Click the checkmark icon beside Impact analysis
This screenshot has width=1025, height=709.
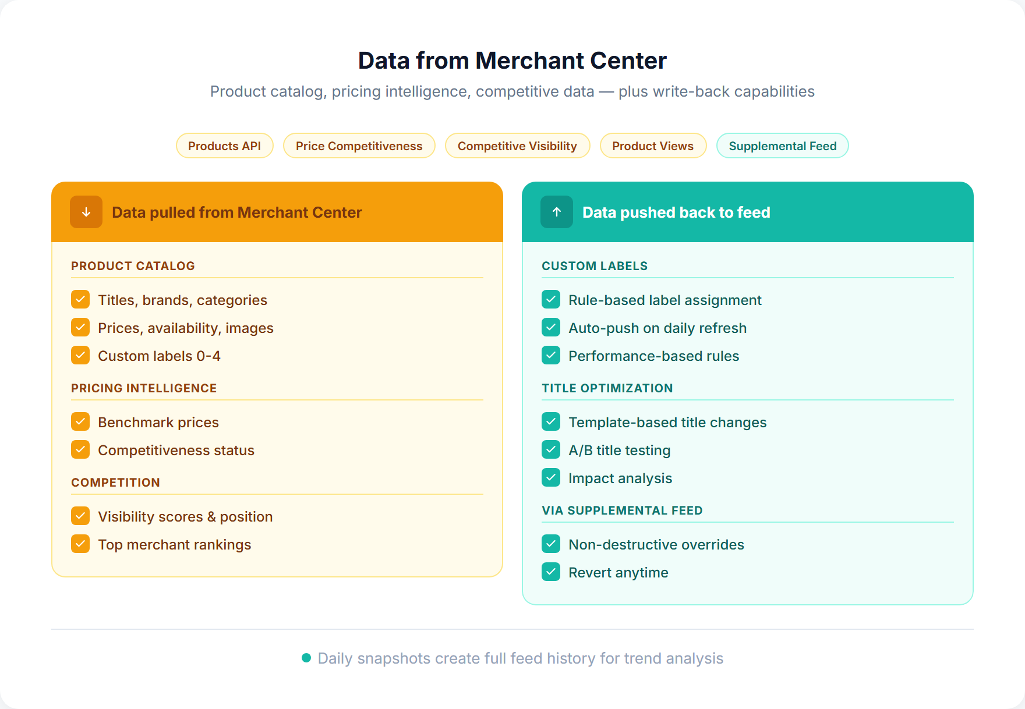click(x=550, y=477)
